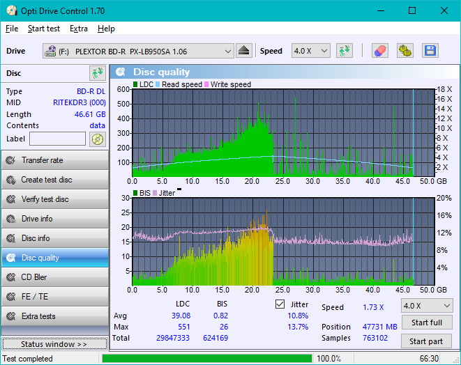Click the Extra tests sidebar icon

11,316
